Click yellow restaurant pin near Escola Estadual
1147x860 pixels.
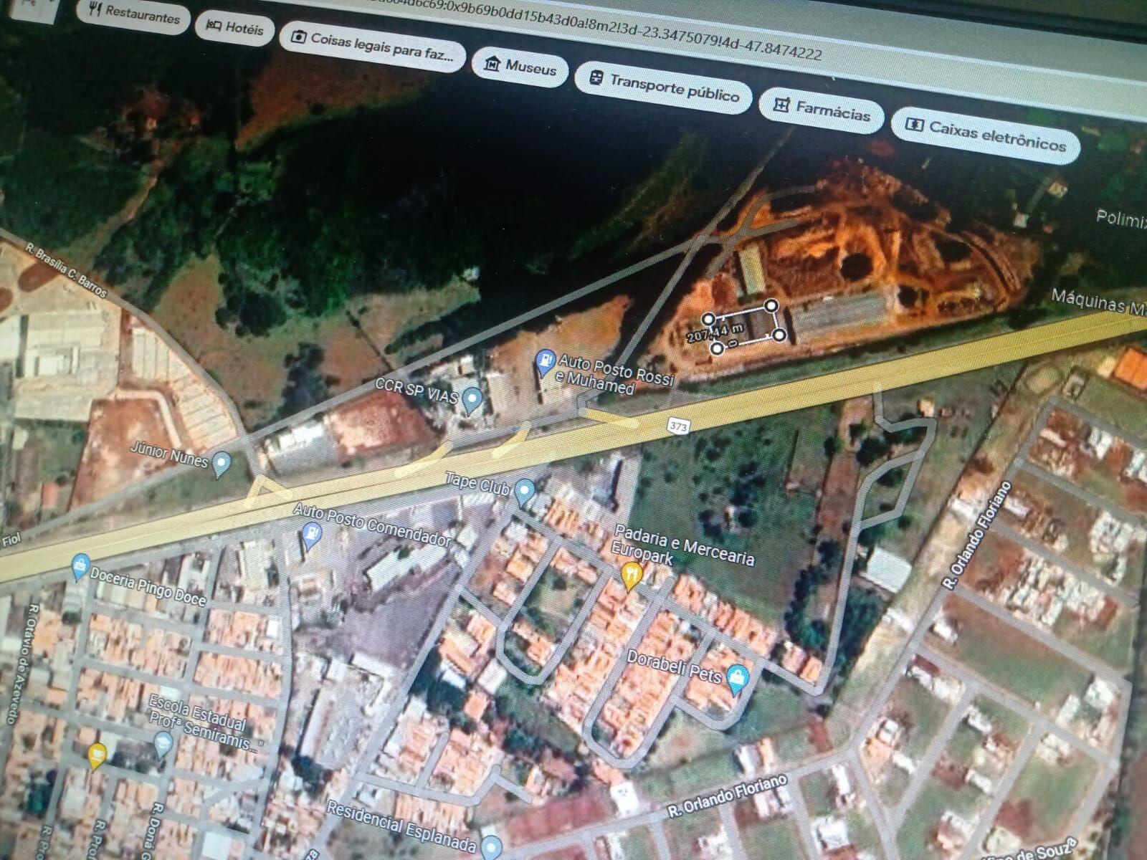tap(97, 755)
